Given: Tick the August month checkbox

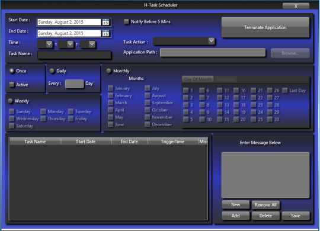Looking at the screenshot, I should point(147,95).
